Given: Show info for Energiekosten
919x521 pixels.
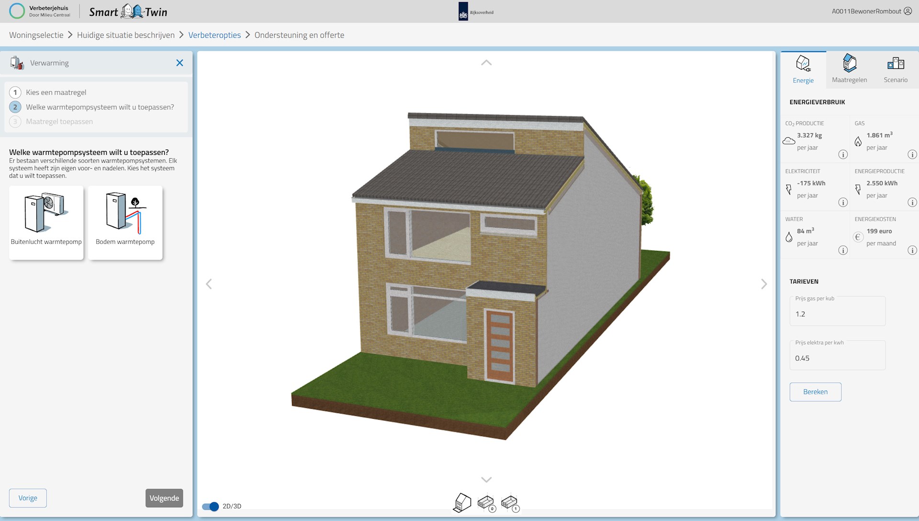Looking at the screenshot, I should (912, 250).
